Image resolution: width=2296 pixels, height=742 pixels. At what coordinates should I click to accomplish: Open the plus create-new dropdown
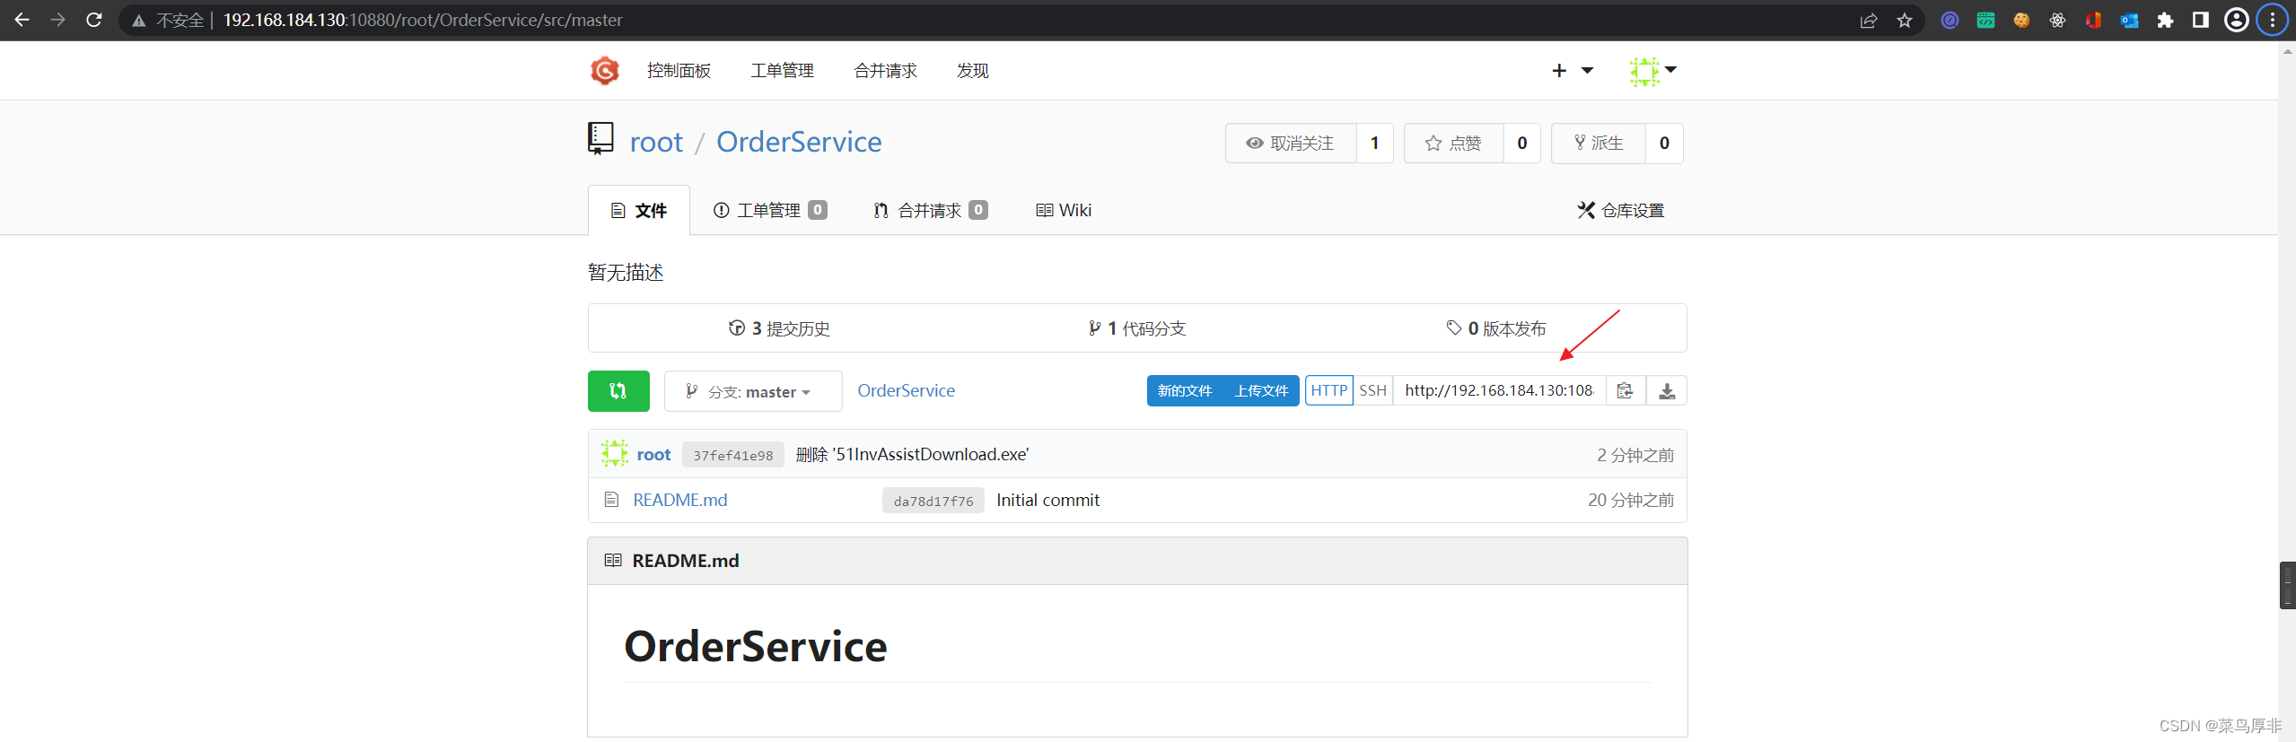tap(1572, 70)
